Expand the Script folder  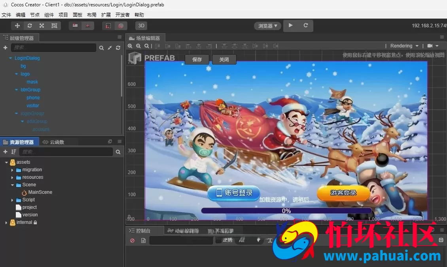tap(12, 200)
